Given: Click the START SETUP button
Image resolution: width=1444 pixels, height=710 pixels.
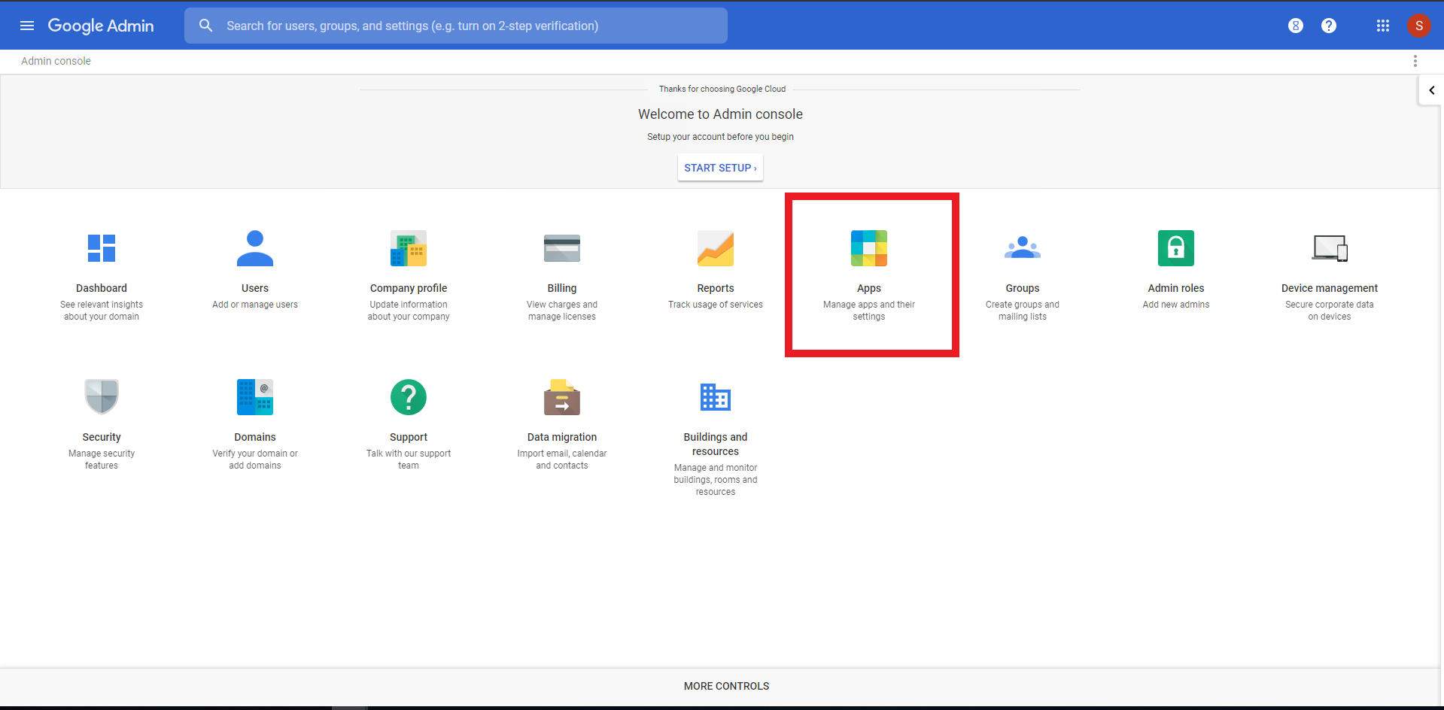Looking at the screenshot, I should [720, 168].
